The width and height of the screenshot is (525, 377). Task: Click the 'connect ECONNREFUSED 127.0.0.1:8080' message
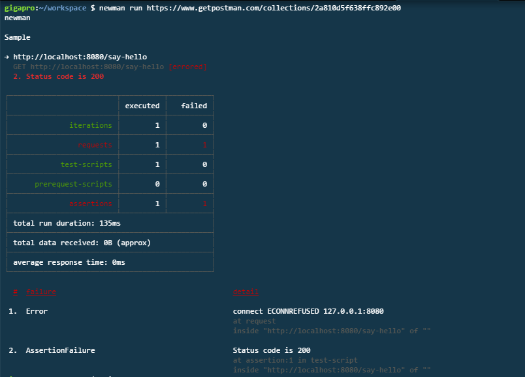(x=308, y=311)
